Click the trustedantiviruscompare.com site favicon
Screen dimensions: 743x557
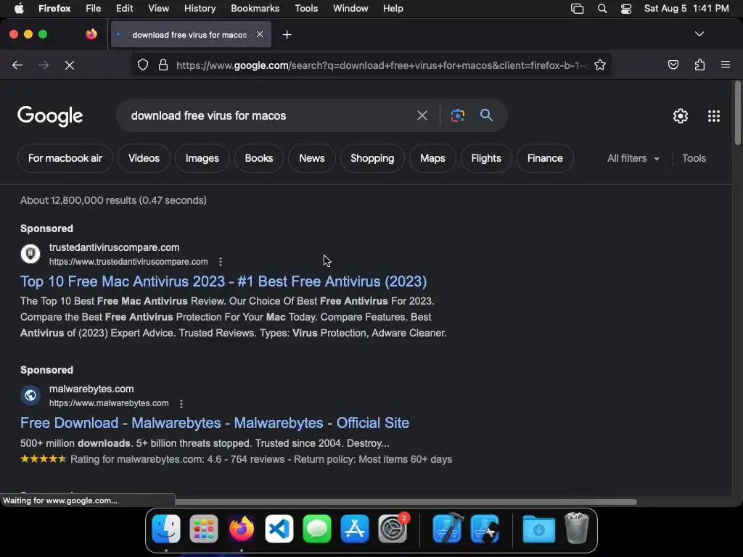(30, 253)
